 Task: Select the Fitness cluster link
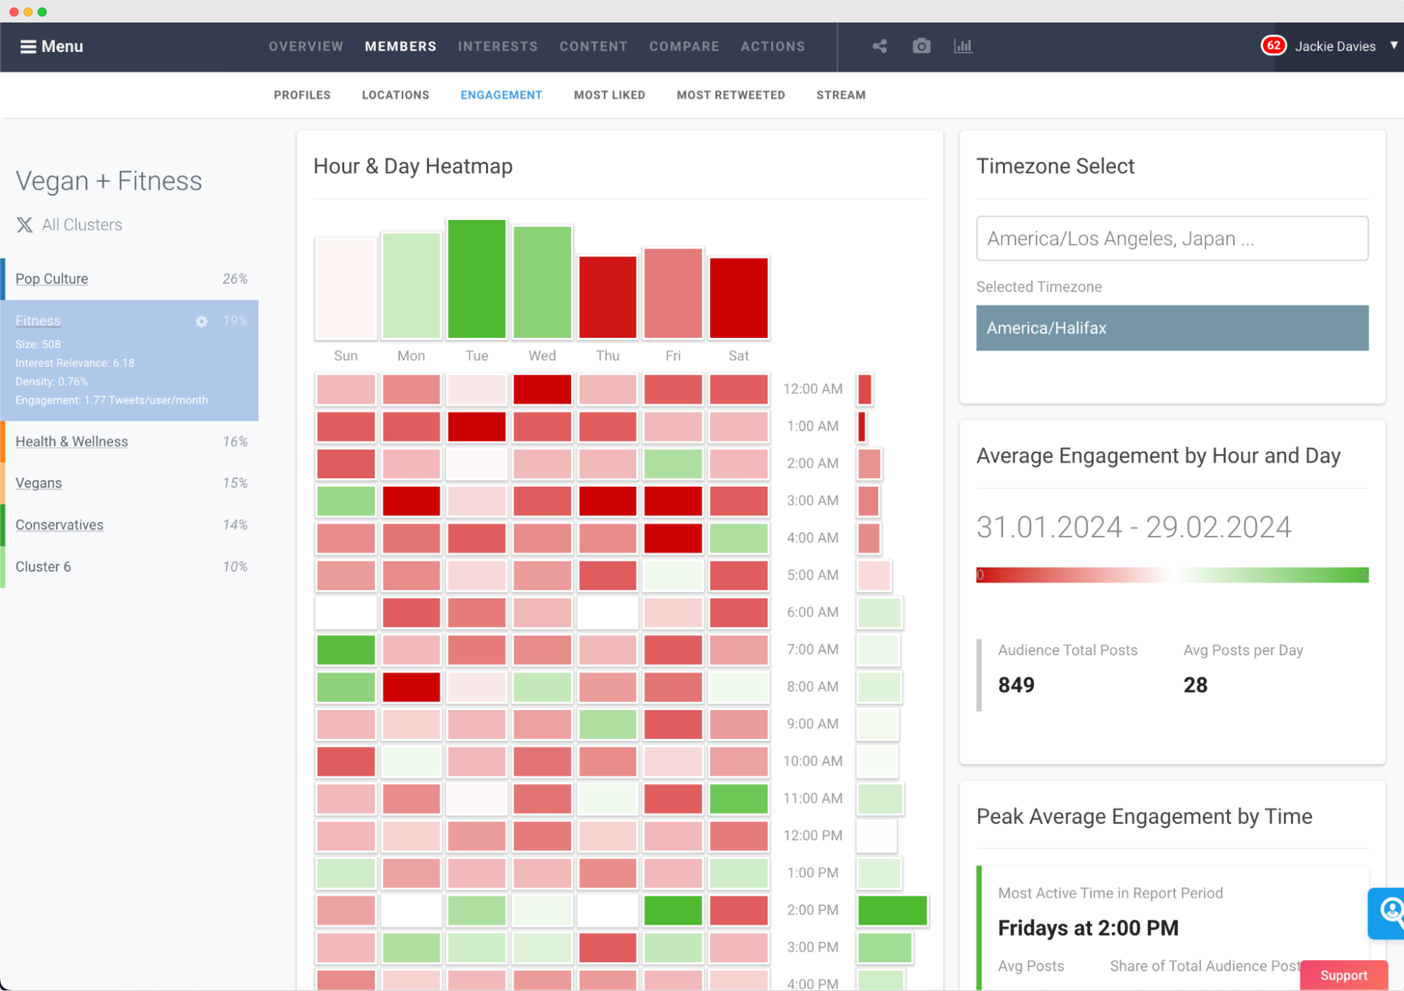click(38, 321)
